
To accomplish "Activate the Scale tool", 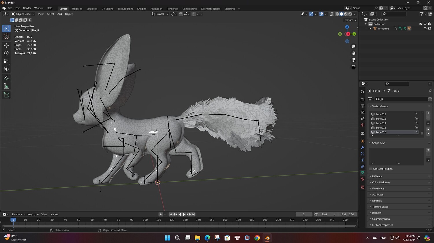I will coord(6,61).
